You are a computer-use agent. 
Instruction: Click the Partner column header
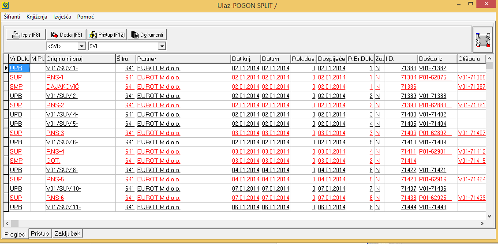[x=183, y=59]
